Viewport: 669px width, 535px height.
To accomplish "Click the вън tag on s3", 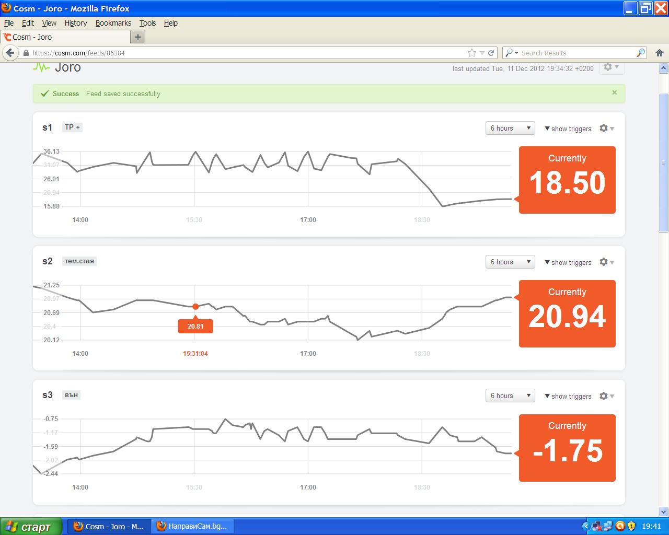I will 71,395.
